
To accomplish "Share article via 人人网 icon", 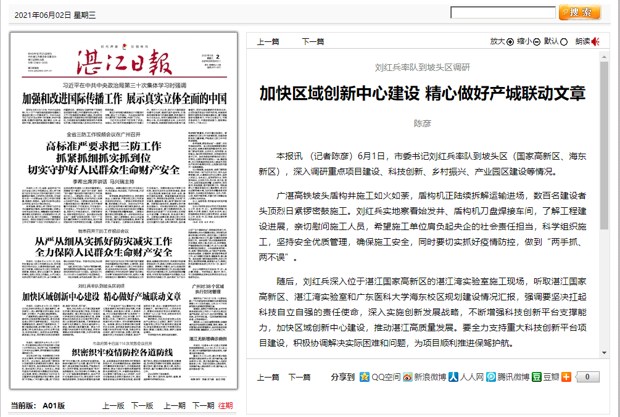I will [453, 377].
